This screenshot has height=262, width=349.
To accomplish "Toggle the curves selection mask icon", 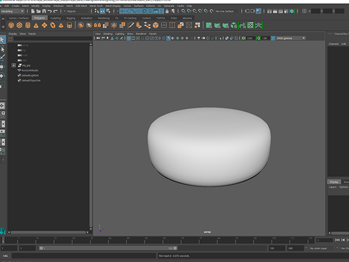I will (133, 11).
